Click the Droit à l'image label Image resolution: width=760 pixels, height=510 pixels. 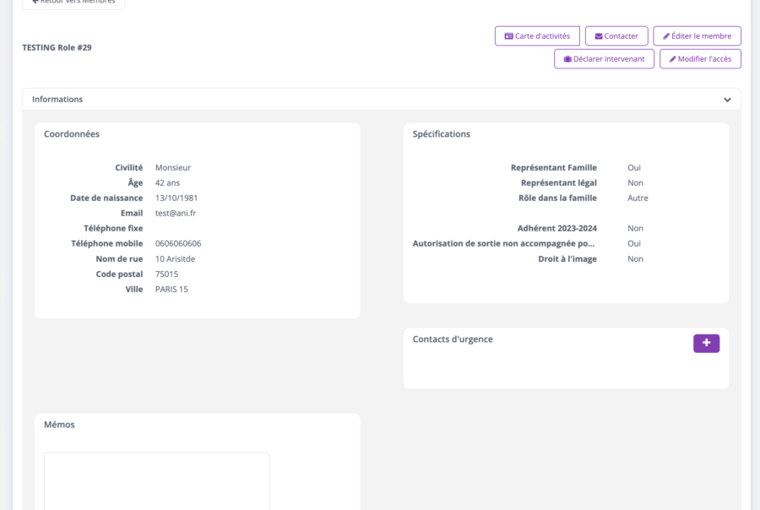point(567,259)
